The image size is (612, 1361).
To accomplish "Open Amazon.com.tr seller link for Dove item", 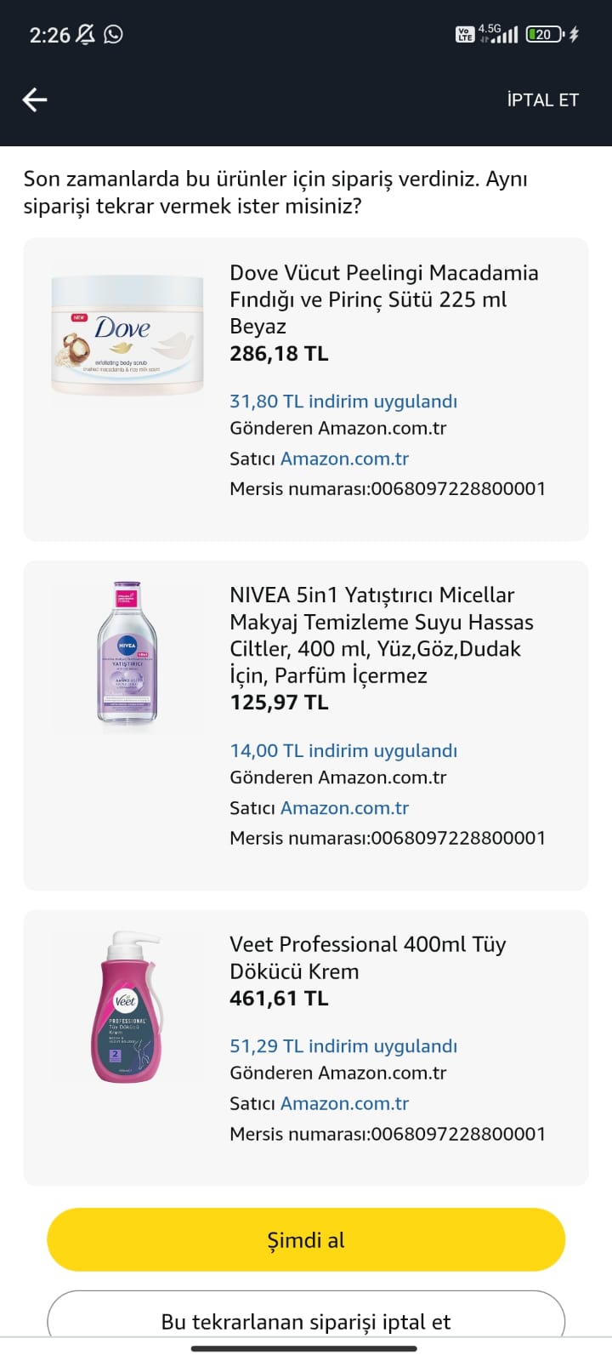I will [x=344, y=458].
